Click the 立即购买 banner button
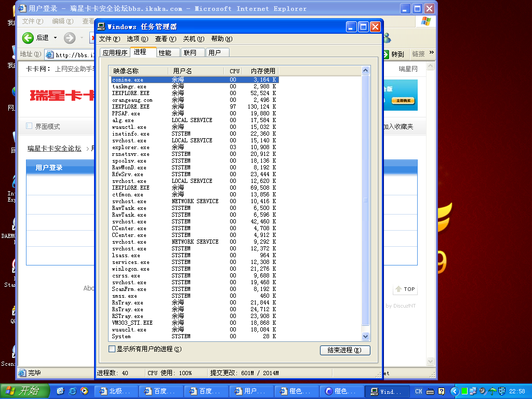532x399 pixels. click(x=403, y=101)
